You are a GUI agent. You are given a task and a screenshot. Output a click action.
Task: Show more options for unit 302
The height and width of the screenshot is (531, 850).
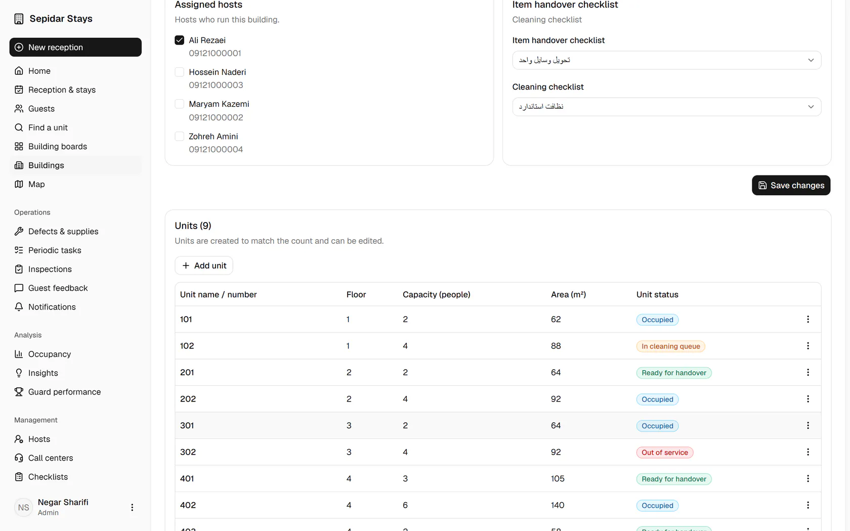tap(807, 452)
